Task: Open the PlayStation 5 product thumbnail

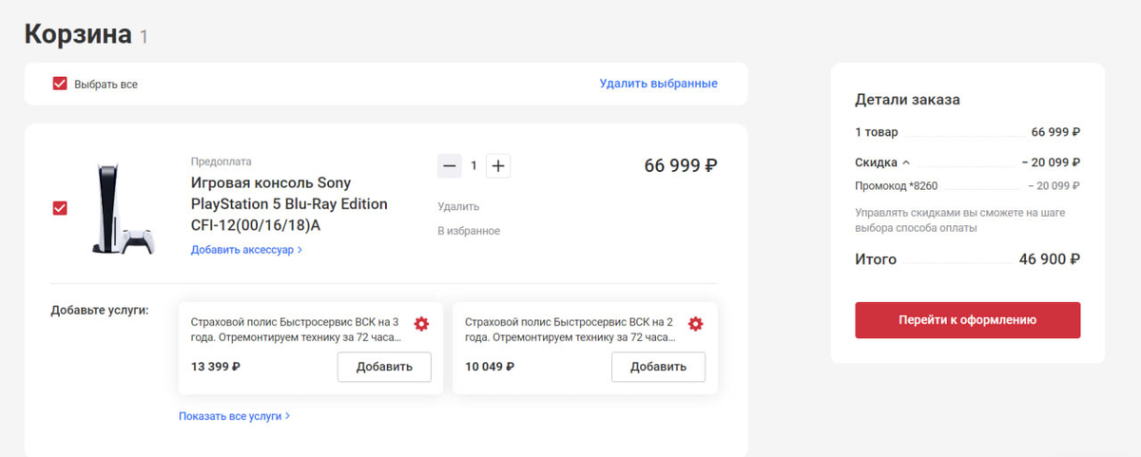Action: tap(123, 209)
